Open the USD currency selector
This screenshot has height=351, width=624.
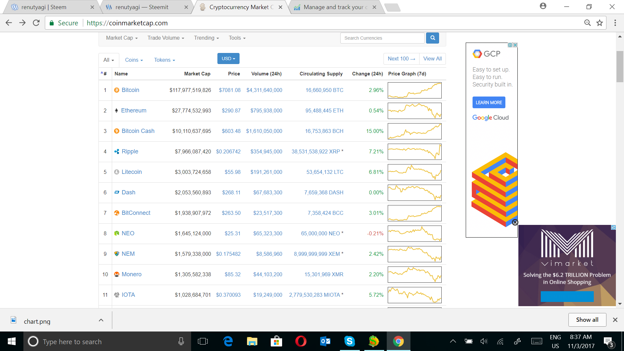[x=228, y=58]
